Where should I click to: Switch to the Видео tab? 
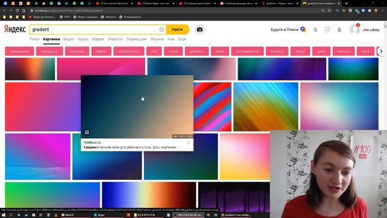(x=68, y=39)
